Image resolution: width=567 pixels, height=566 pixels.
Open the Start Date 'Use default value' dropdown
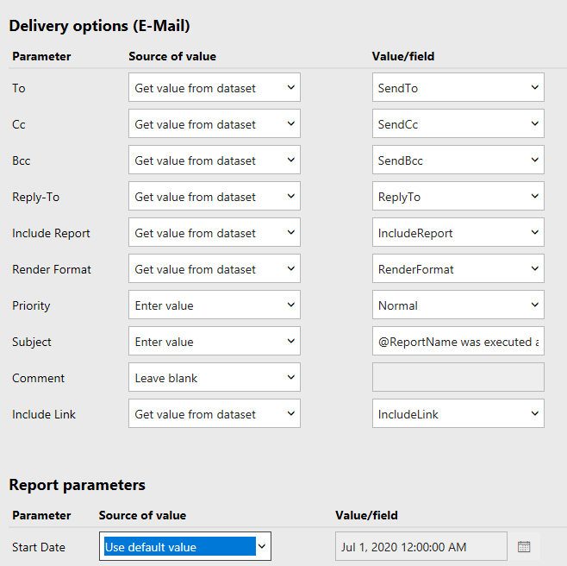pos(184,547)
